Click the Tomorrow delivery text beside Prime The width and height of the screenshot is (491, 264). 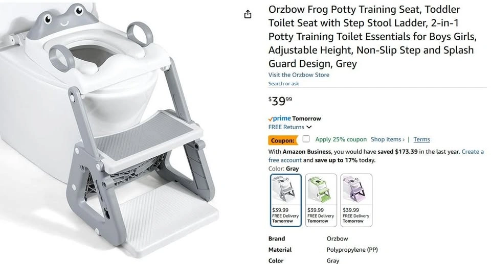point(306,118)
